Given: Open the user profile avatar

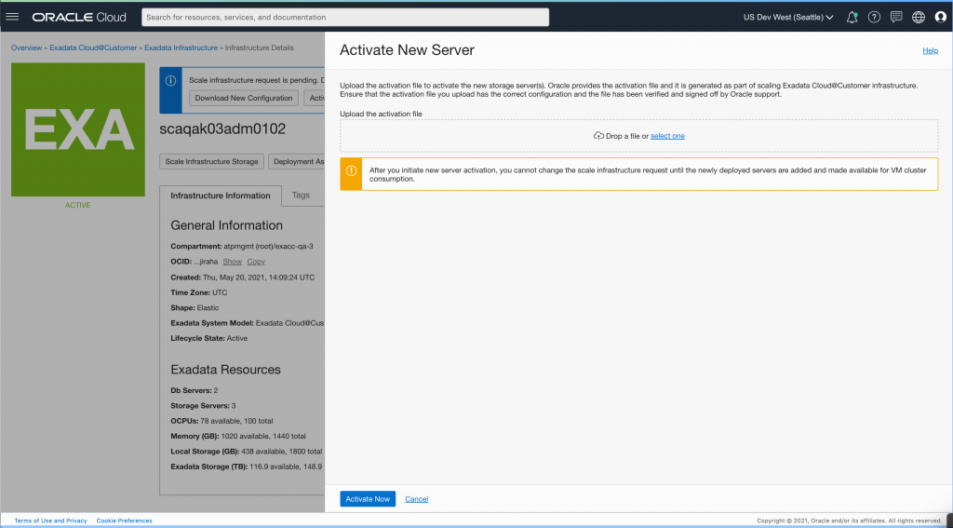Looking at the screenshot, I should click(x=940, y=17).
